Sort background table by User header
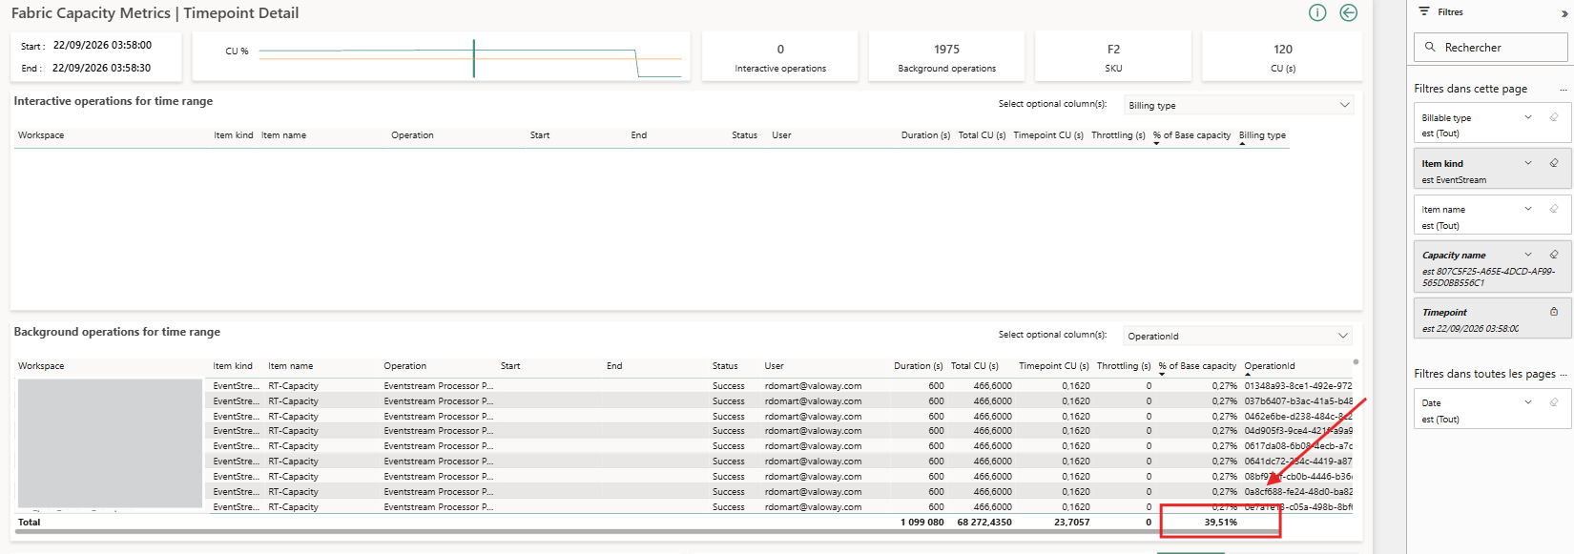This screenshot has width=1574, height=554. pyautogui.click(x=774, y=366)
